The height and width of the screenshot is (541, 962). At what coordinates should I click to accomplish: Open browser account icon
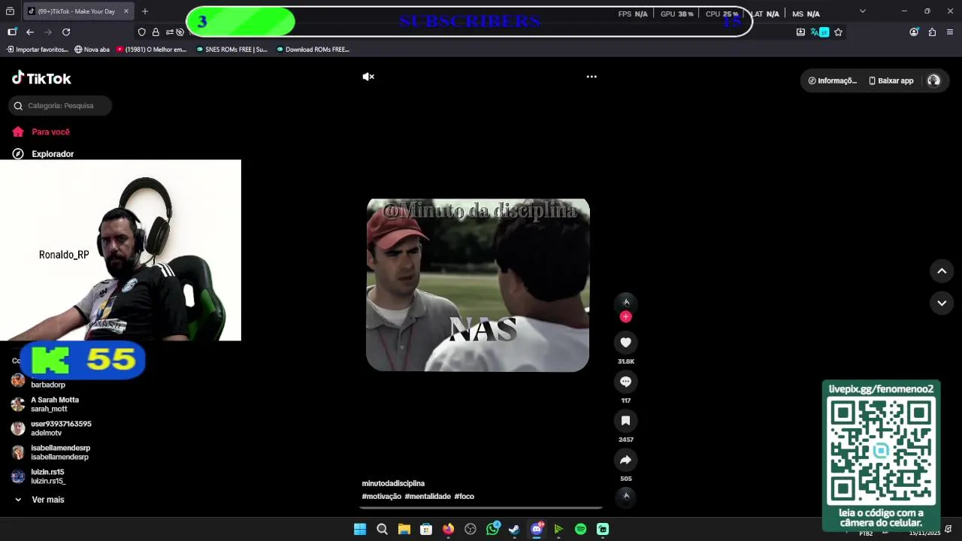914,32
